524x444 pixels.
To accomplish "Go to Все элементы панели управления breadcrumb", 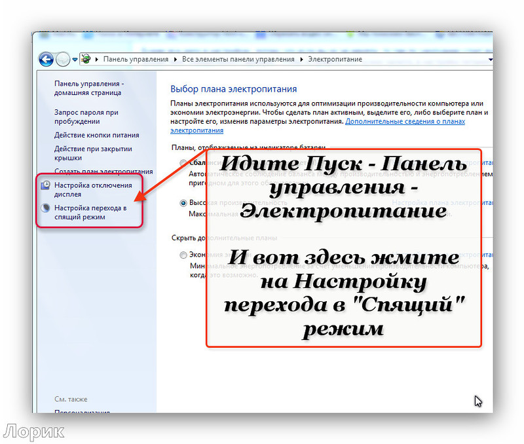I will [238, 59].
